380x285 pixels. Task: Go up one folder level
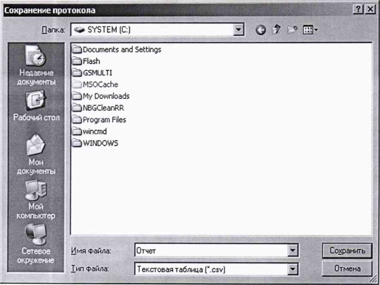coord(276,30)
